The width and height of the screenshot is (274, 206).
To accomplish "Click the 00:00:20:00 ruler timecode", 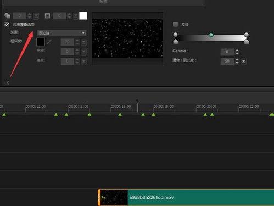I will point(206,107).
